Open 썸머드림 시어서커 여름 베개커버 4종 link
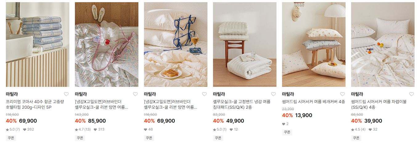 [x=313, y=102]
